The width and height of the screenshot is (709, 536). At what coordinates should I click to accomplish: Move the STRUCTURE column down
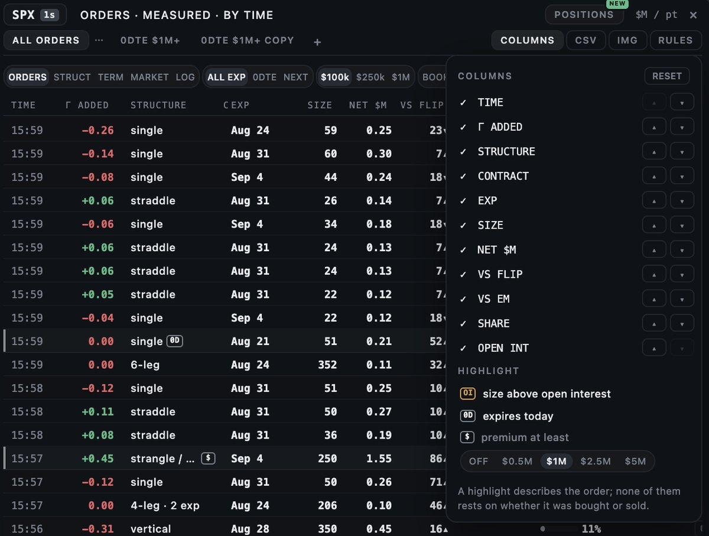682,152
